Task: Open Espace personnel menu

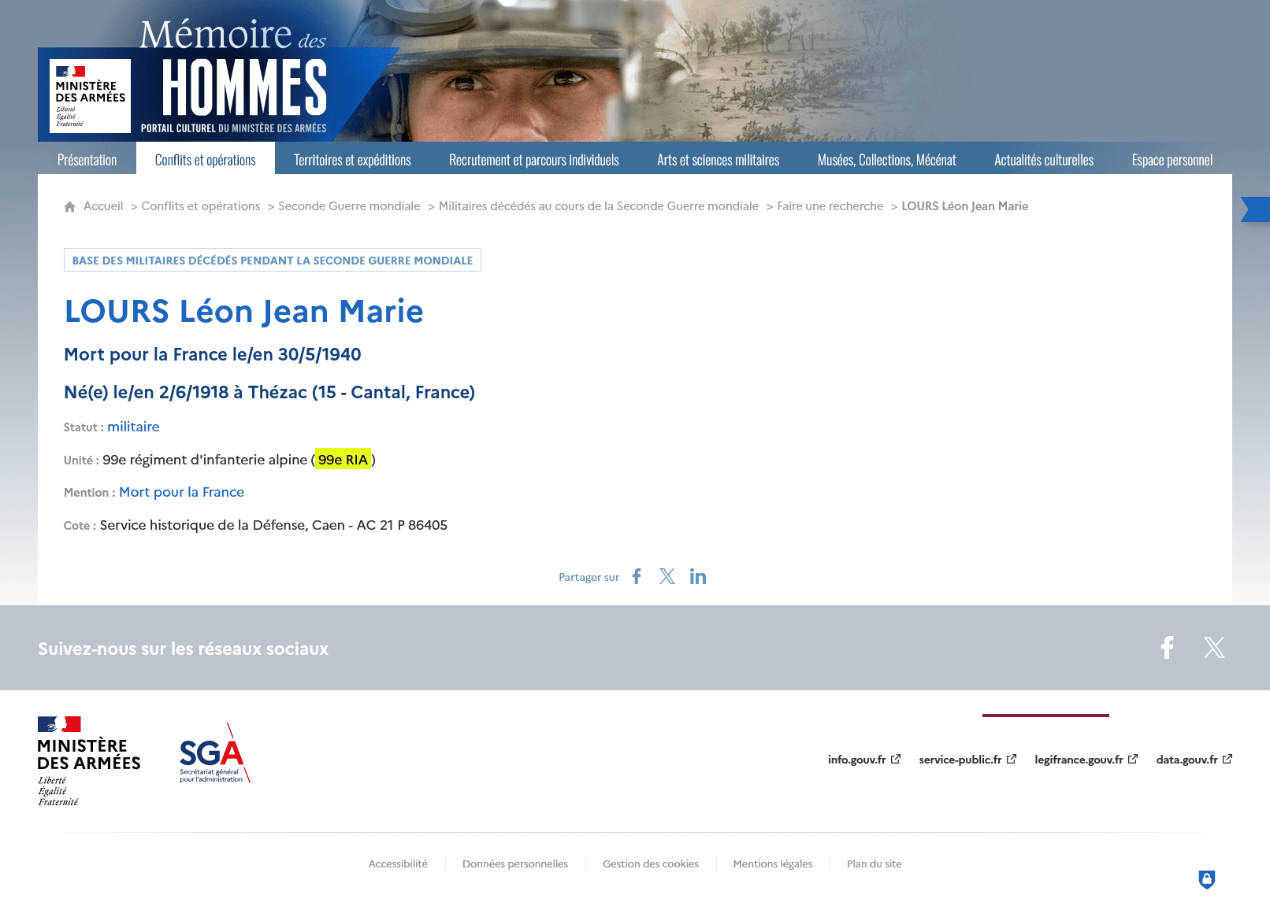Action: (x=1172, y=160)
